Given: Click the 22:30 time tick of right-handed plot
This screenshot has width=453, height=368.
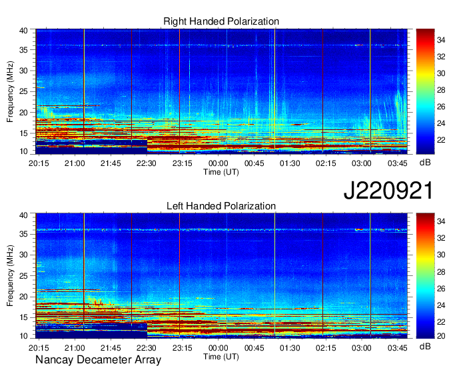Looking at the screenshot, I should (x=146, y=163).
